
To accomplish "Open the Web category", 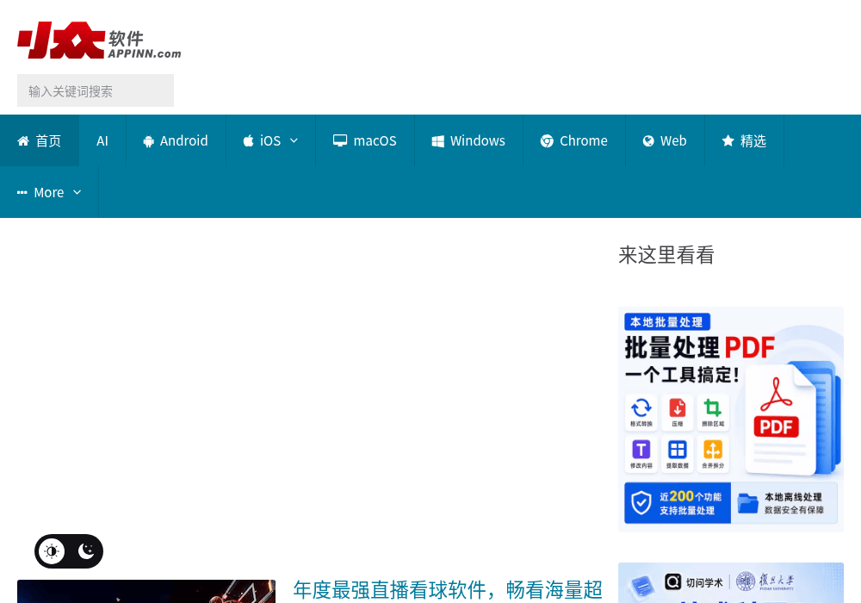I will [x=665, y=140].
